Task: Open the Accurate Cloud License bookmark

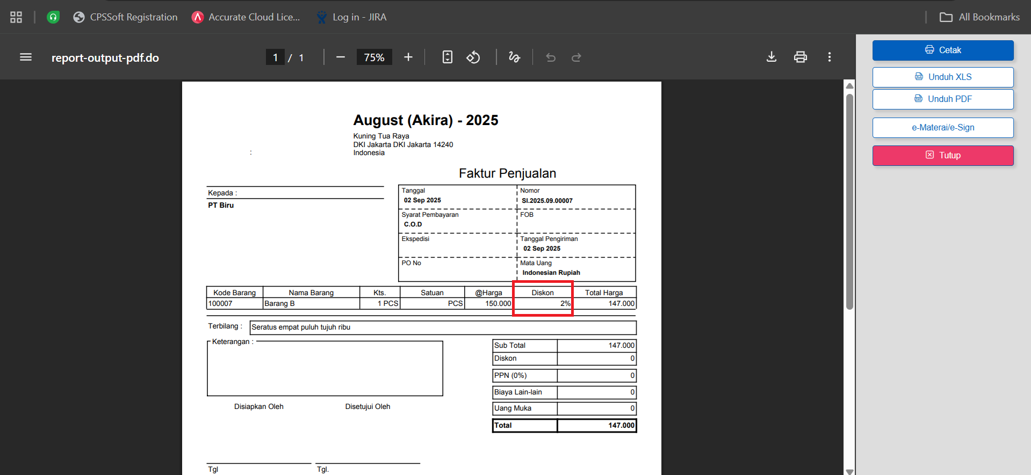Action: tap(246, 17)
